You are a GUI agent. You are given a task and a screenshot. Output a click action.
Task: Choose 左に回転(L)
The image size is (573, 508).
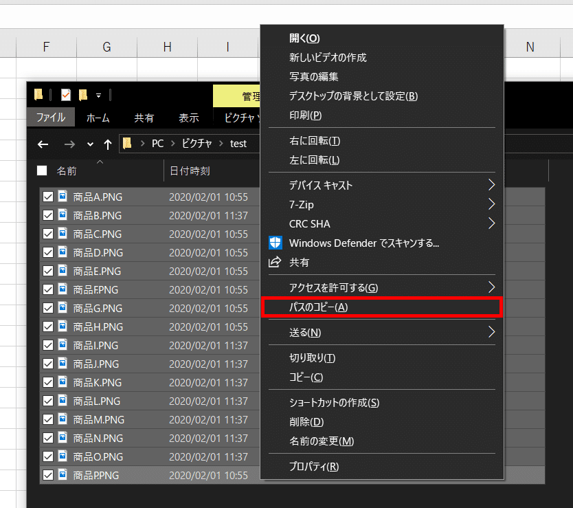click(x=382, y=160)
